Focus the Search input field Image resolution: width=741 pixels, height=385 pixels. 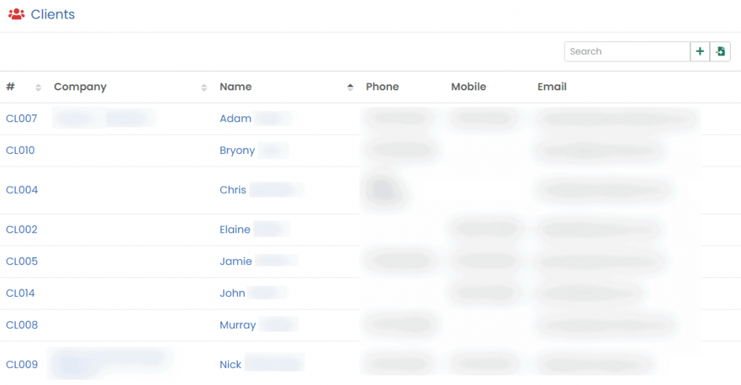coord(627,52)
